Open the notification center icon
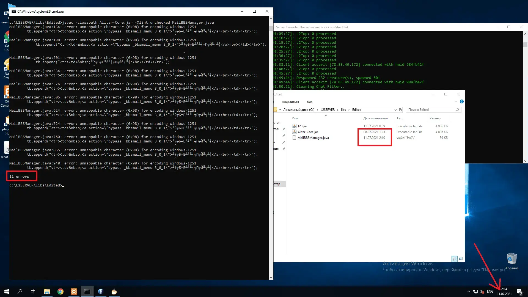This screenshot has height=297, width=528. [x=519, y=291]
